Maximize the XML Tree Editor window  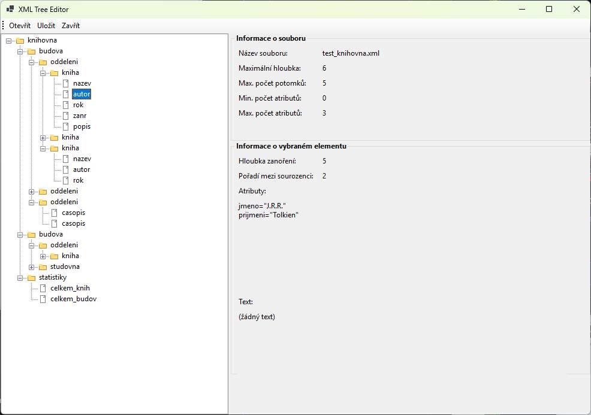point(549,9)
